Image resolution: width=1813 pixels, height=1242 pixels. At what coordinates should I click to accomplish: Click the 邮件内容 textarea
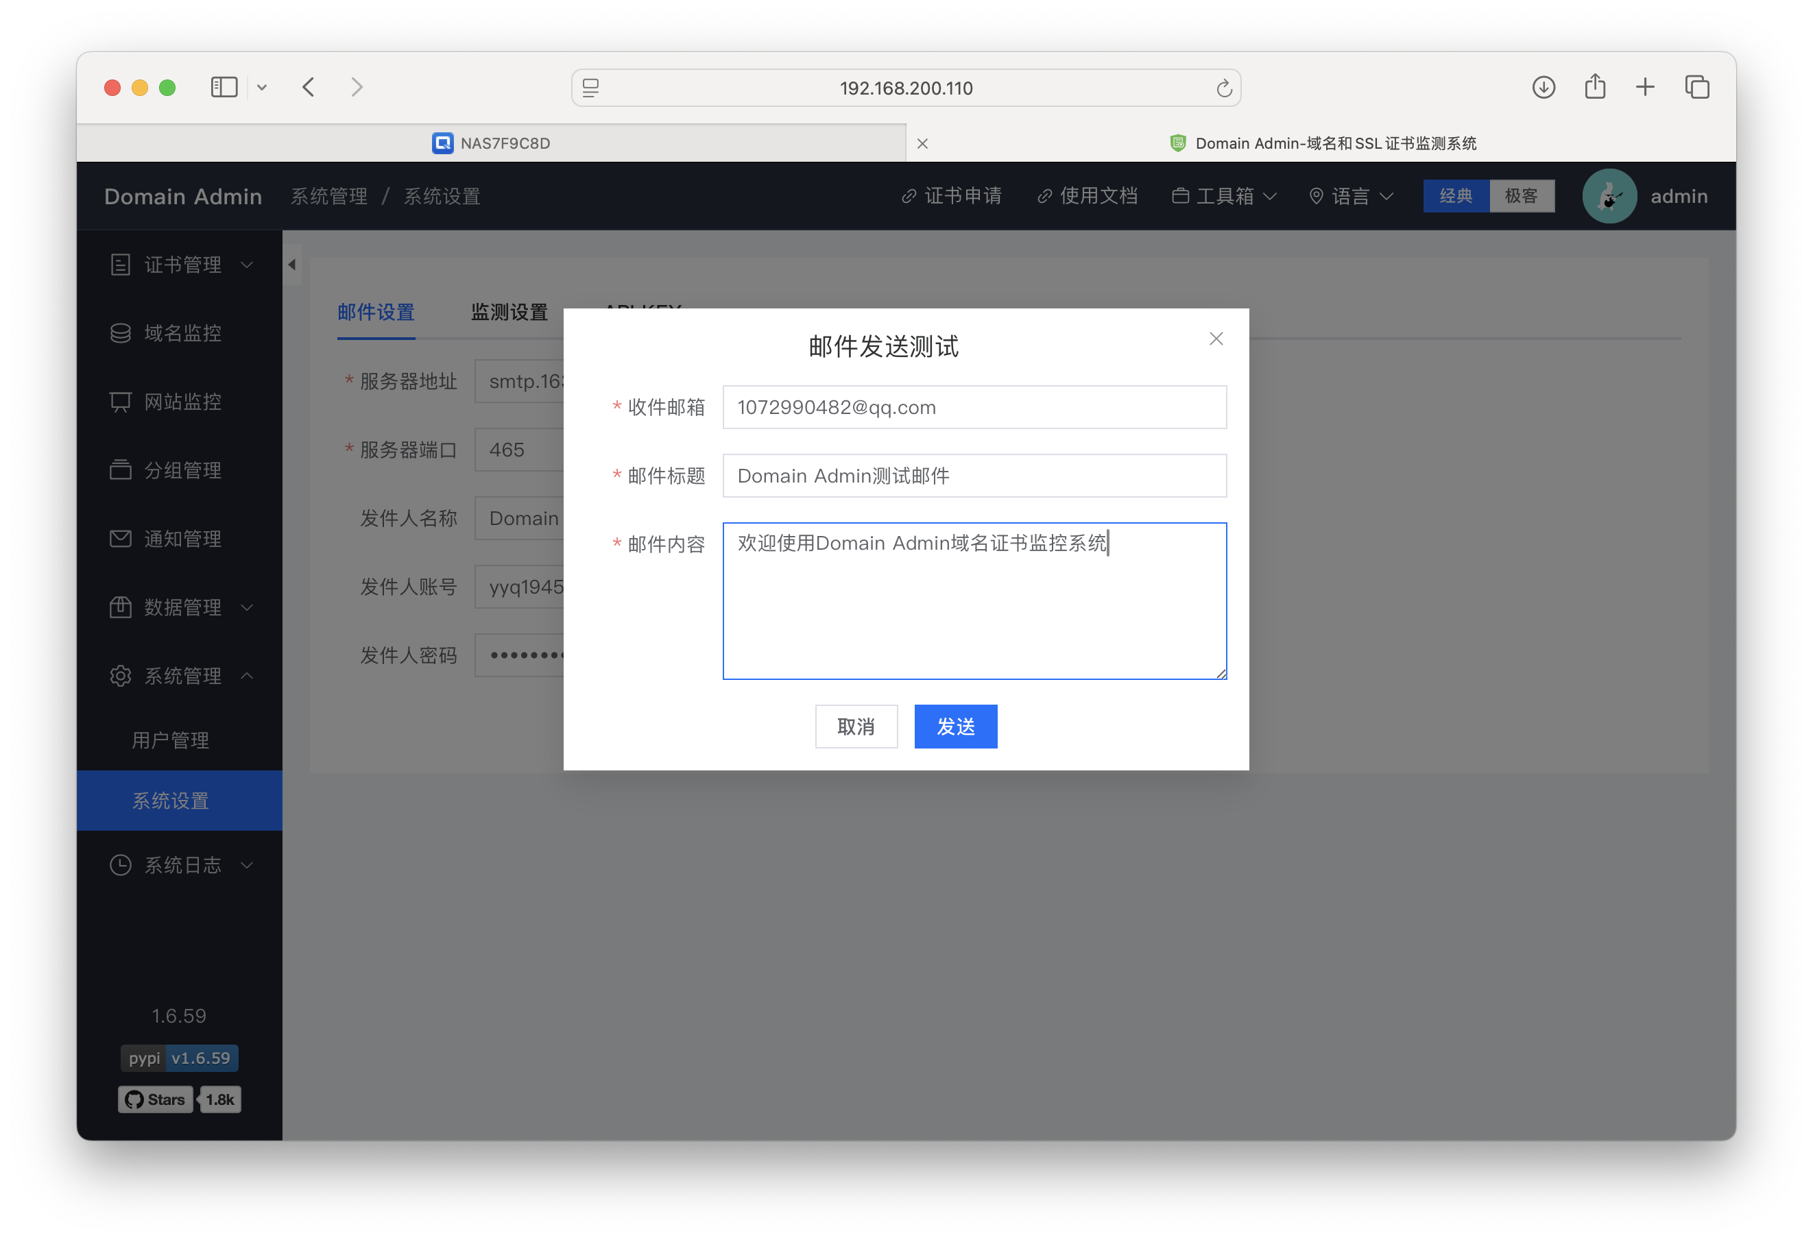(x=974, y=602)
